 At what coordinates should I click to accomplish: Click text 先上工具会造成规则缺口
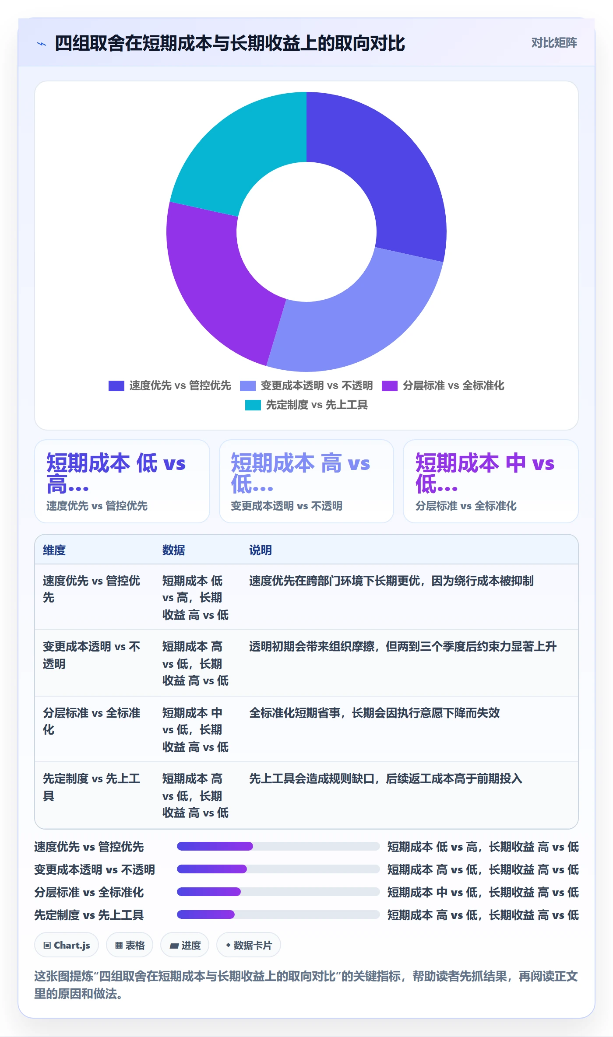click(312, 778)
